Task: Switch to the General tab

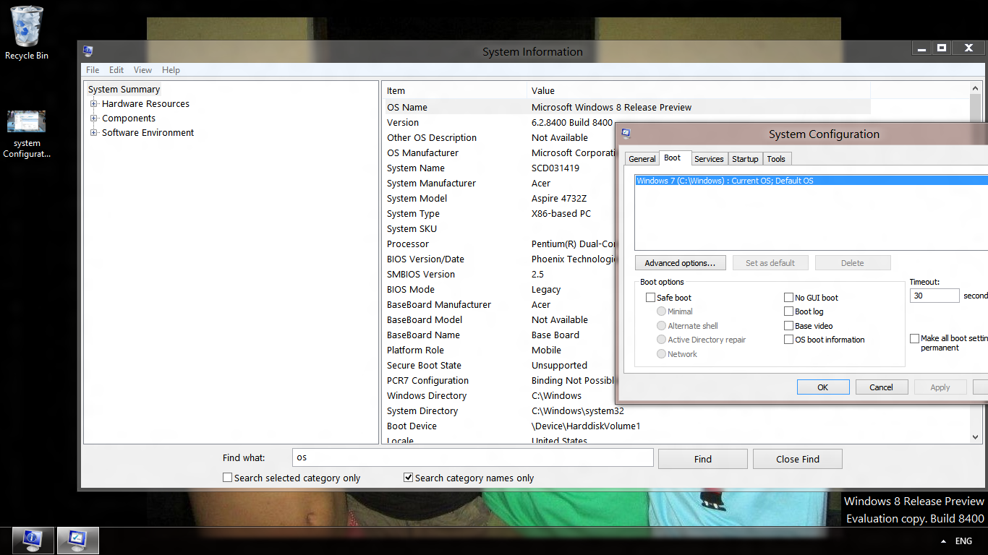Action: pos(642,159)
